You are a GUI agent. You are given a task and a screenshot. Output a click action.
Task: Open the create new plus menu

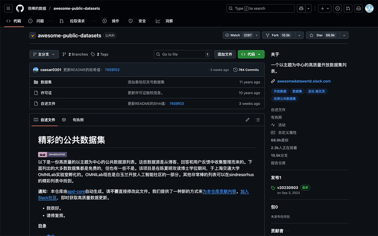[x=325, y=8]
